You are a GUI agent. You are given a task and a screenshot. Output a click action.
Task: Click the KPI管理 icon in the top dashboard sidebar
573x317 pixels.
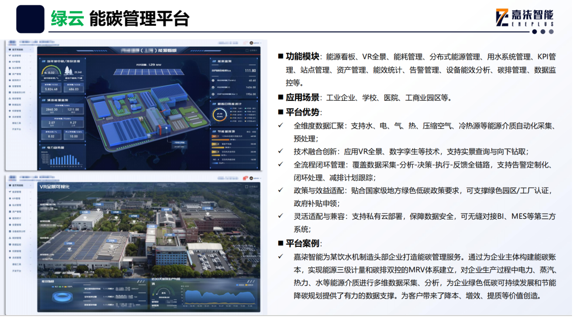click(11, 62)
